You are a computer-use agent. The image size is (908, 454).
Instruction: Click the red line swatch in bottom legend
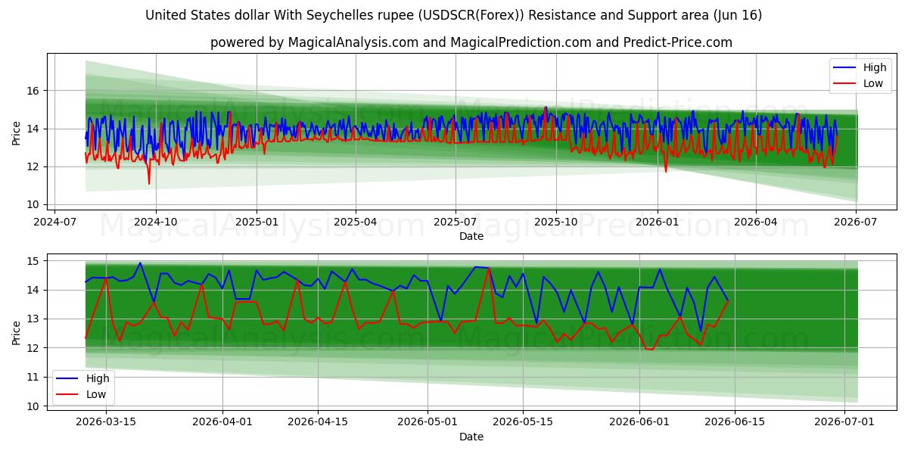67,395
